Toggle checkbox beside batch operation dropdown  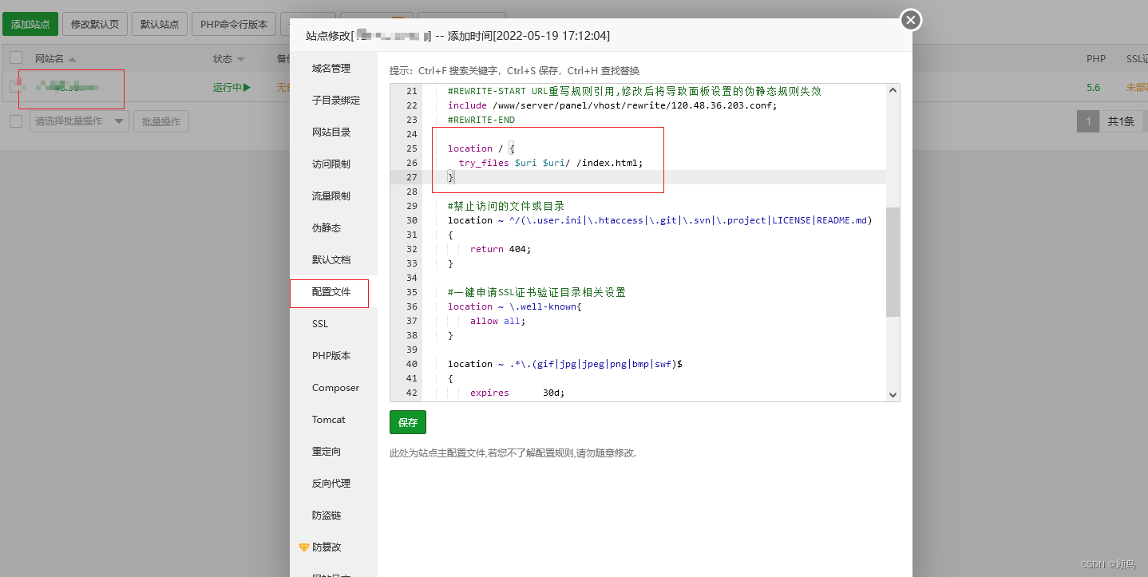16,121
